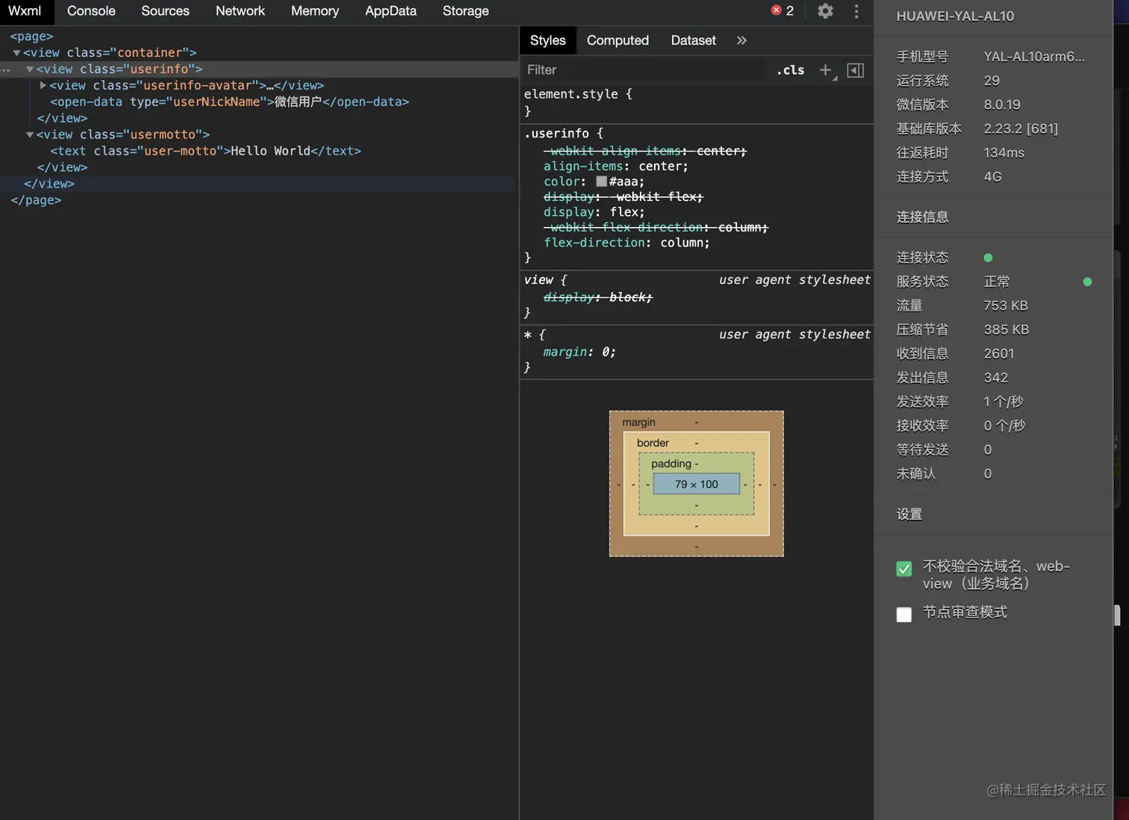Viewport: 1129px width, 820px height.
Task: Select the Dataset sub-tab
Action: (693, 40)
